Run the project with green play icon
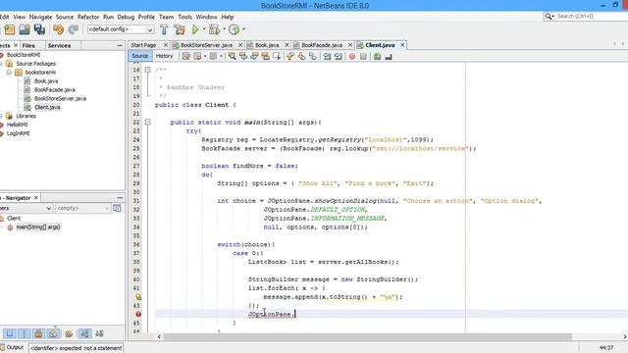 tap(195, 29)
